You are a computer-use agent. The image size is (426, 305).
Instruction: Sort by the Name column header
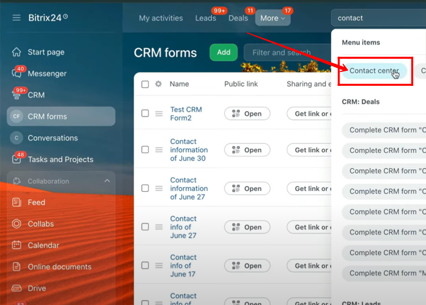[179, 84]
